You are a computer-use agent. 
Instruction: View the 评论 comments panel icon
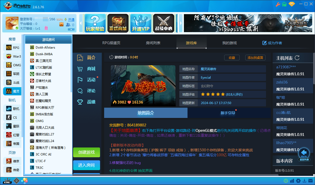tap(89, 91)
